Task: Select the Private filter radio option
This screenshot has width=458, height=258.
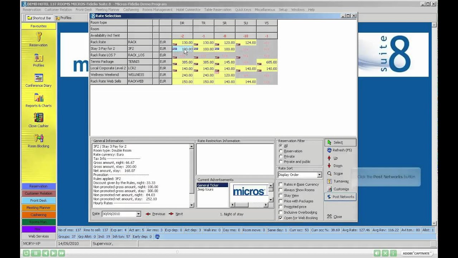Action: pos(281,156)
